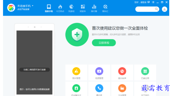Click 点击开始连接 text
This screenshot has height=96, width=172.
click(23, 9)
